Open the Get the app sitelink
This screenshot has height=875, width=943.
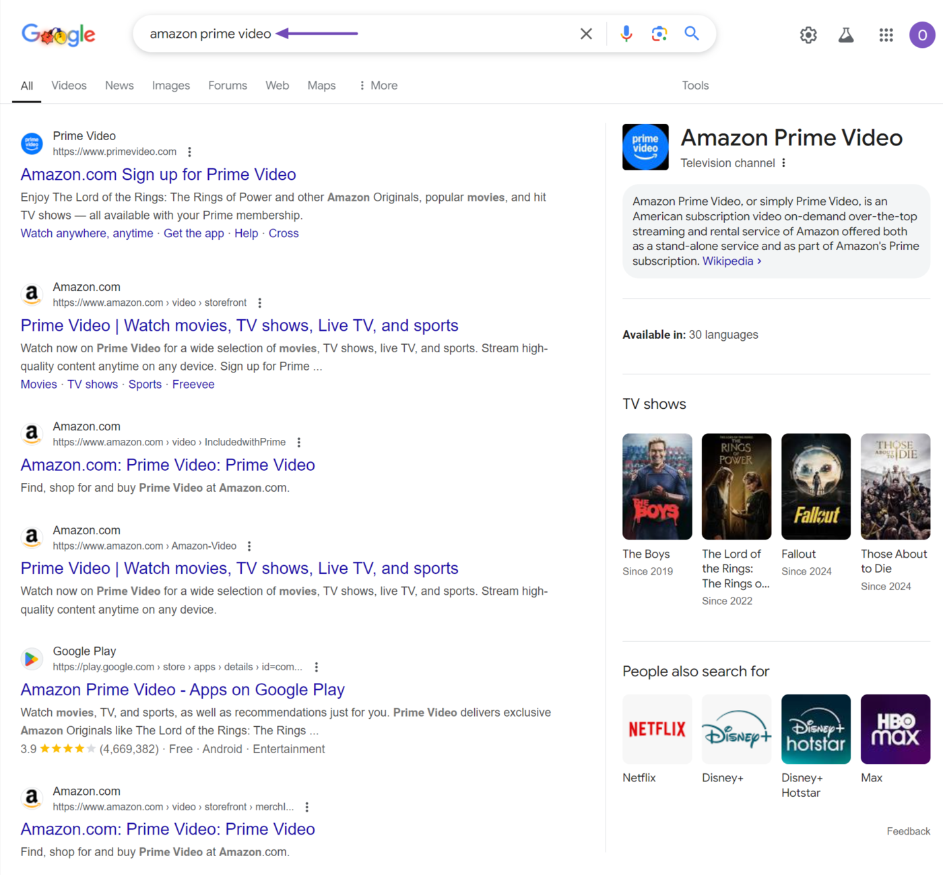(x=194, y=233)
